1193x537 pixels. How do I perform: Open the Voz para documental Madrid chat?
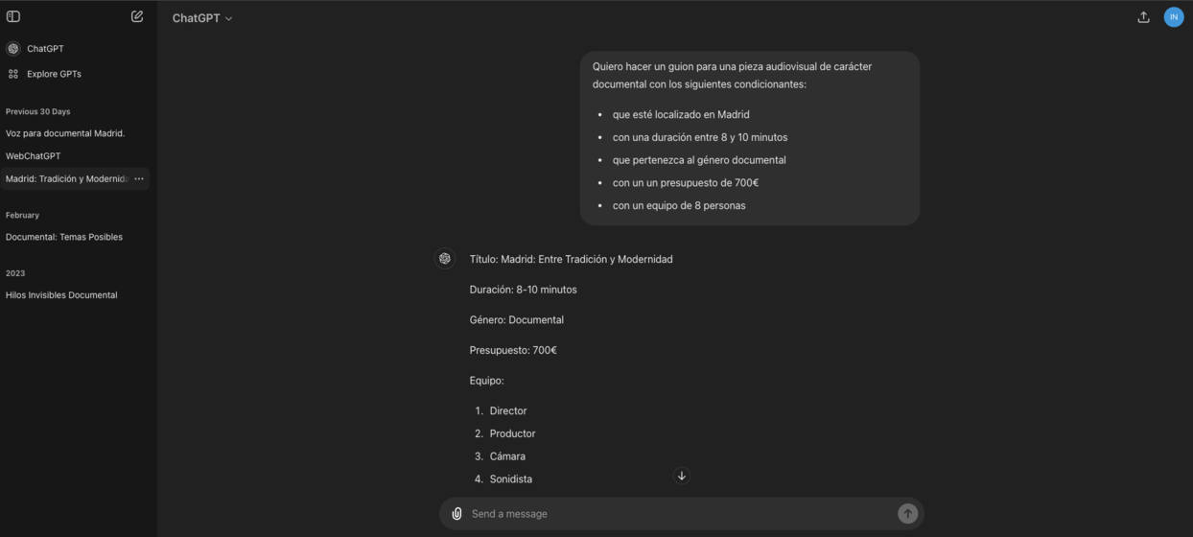click(65, 133)
